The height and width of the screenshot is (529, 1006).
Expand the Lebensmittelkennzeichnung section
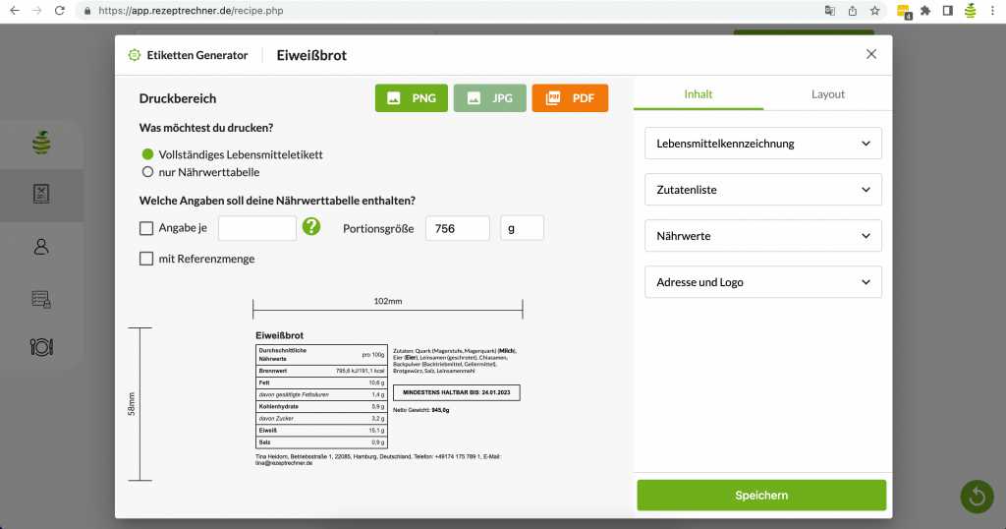(x=762, y=144)
